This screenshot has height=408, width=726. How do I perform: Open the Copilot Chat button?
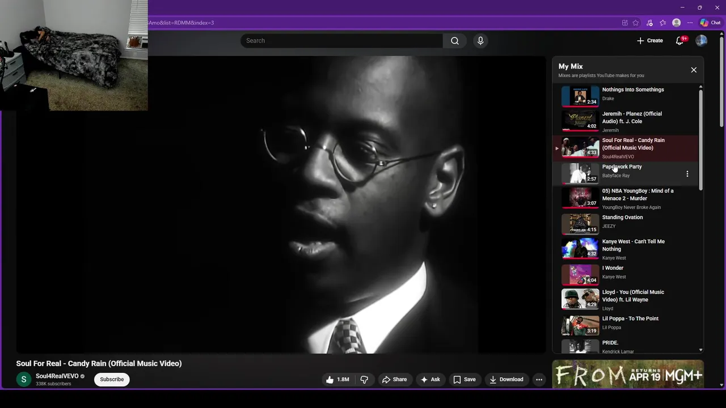click(x=710, y=23)
